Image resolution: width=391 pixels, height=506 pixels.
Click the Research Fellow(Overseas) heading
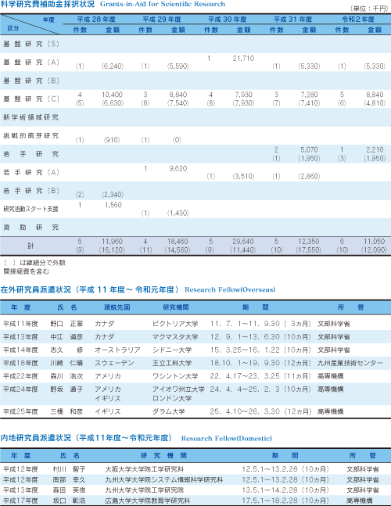pyautogui.click(x=230, y=289)
